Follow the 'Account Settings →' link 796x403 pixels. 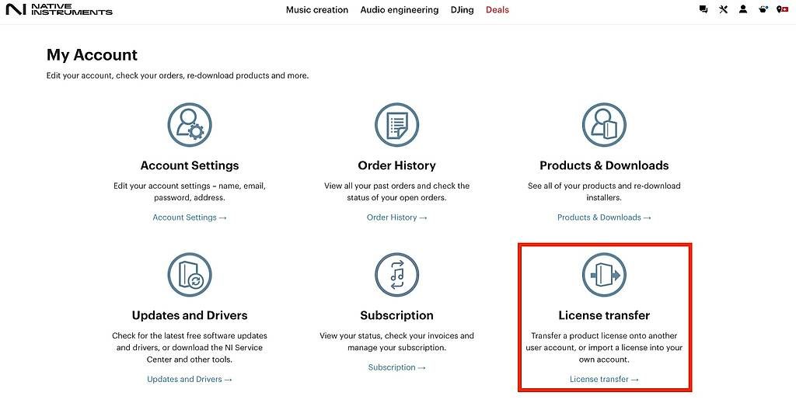190,217
